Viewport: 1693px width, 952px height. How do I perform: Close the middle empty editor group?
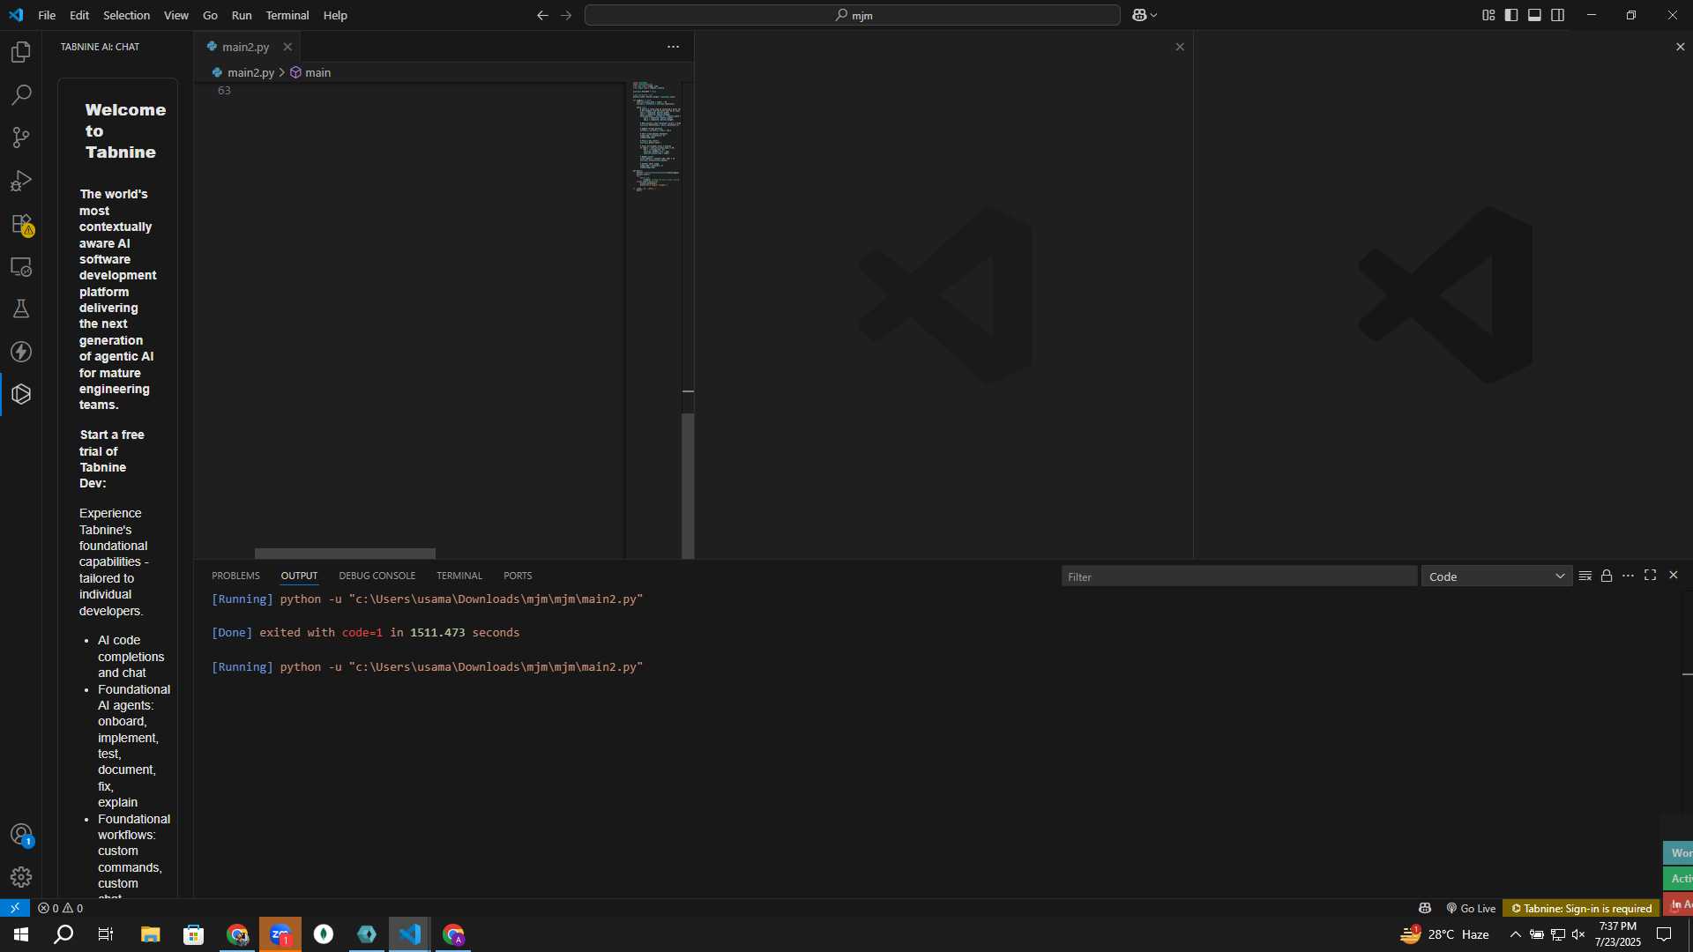point(1180,47)
